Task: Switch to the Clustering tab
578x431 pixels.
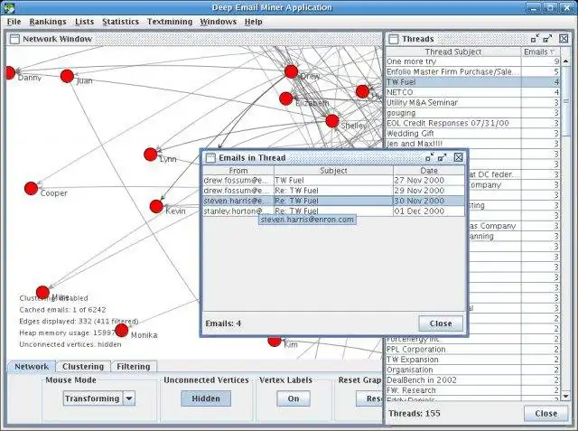Action: pos(83,367)
